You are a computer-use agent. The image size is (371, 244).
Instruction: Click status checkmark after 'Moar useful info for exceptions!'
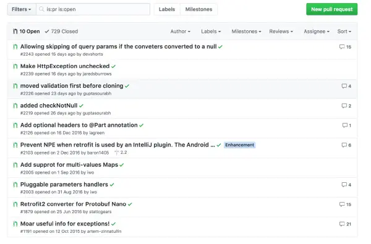coord(114,224)
